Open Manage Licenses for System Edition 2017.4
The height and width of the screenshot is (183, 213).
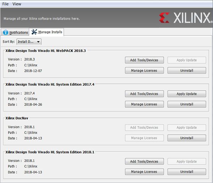click(x=144, y=104)
